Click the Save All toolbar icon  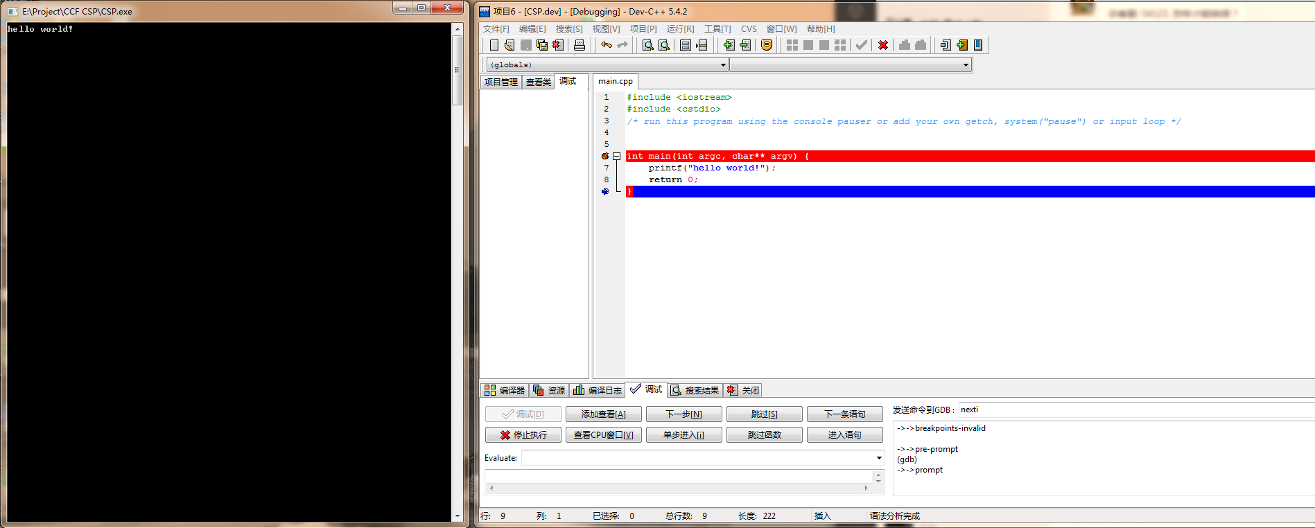[x=542, y=45]
